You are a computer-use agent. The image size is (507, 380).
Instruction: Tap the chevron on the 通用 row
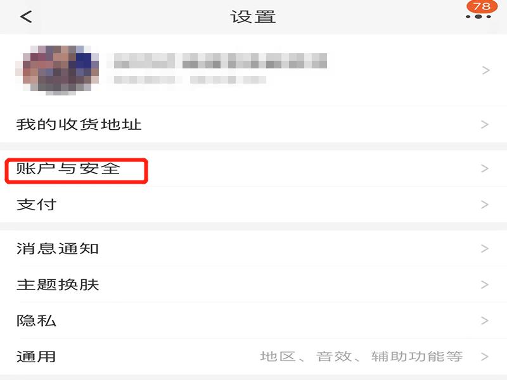(484, 357)
